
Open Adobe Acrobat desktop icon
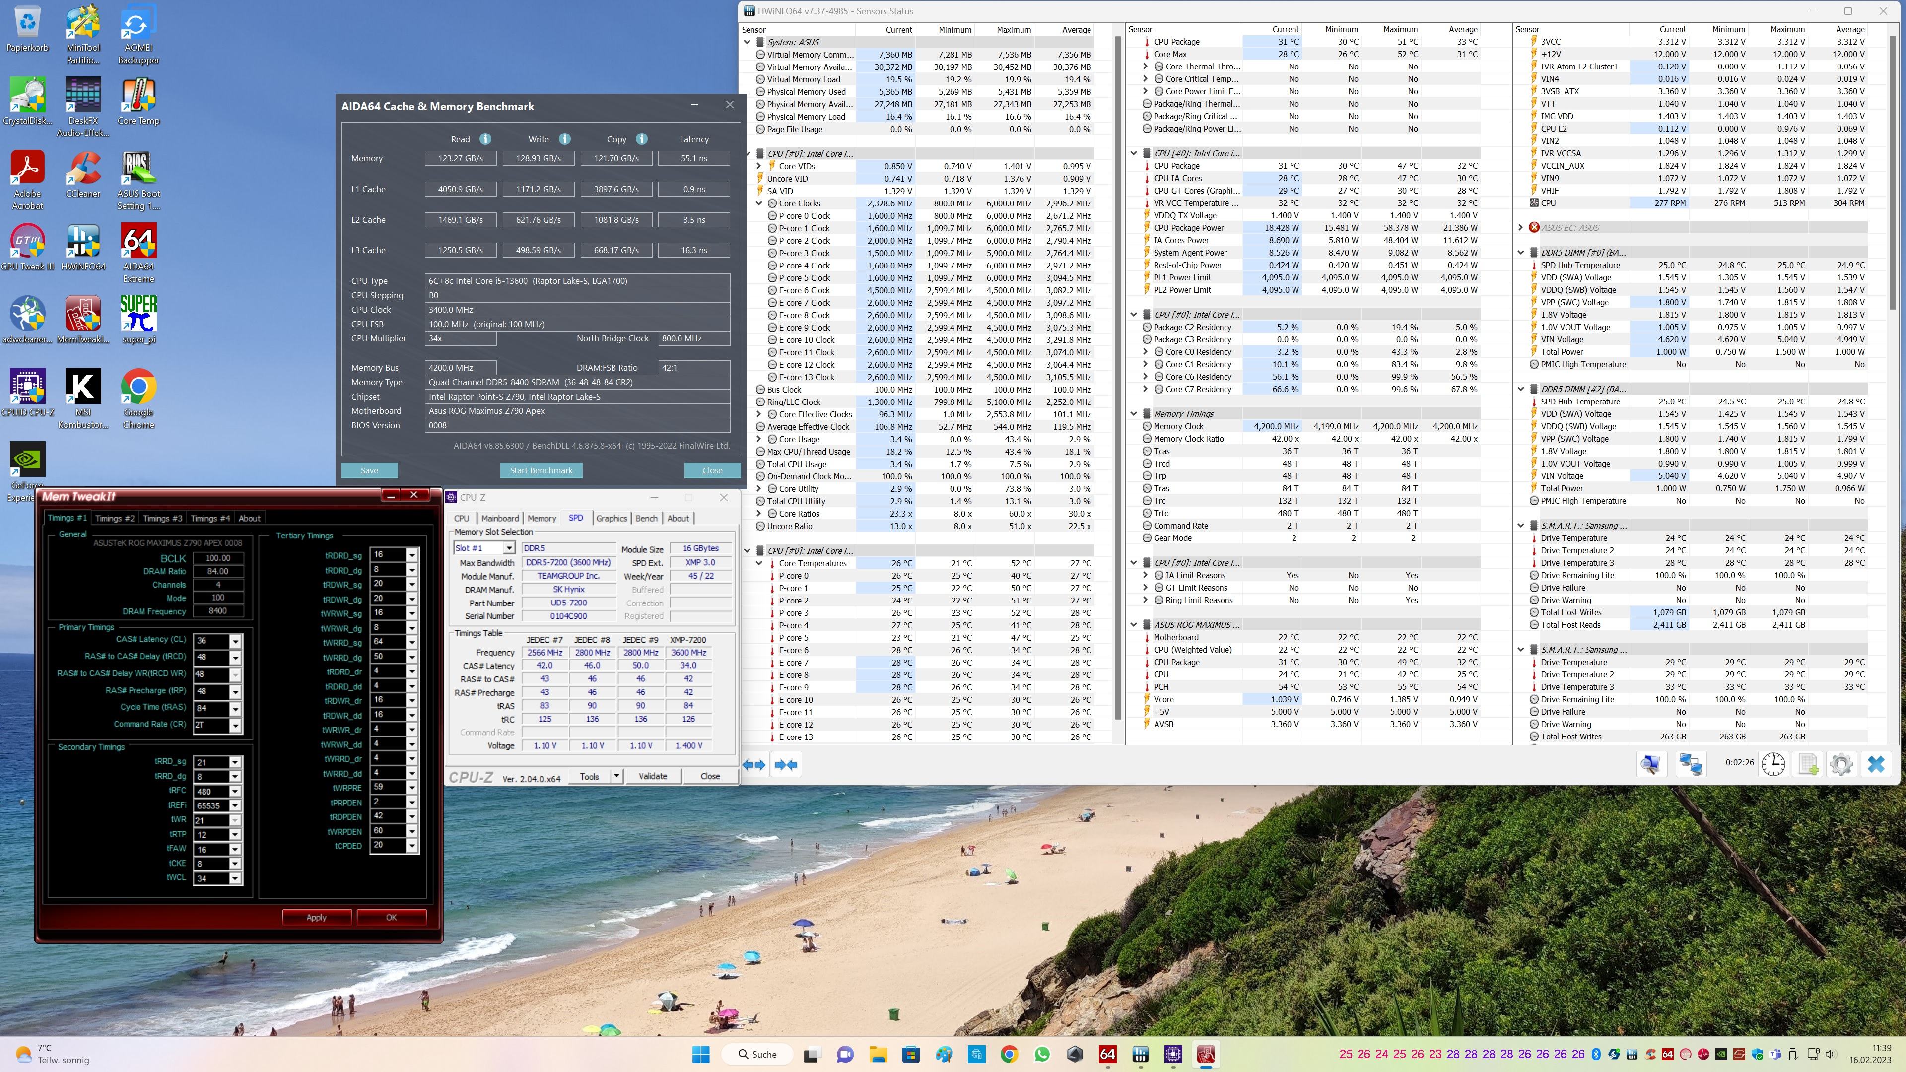coord(27,180)
